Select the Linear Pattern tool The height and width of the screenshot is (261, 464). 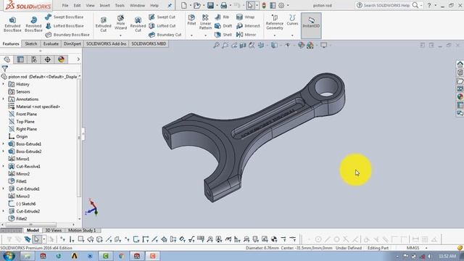[205, 22]
